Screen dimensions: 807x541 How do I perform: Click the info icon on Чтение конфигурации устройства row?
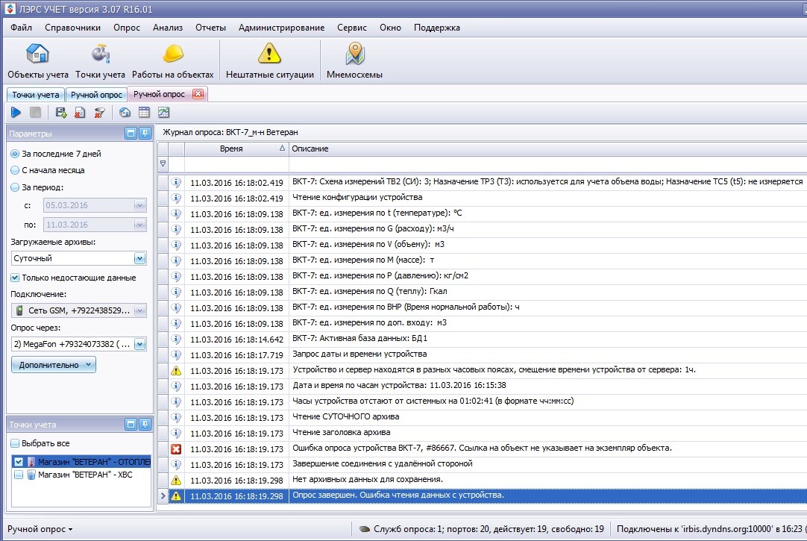(176, 198)
